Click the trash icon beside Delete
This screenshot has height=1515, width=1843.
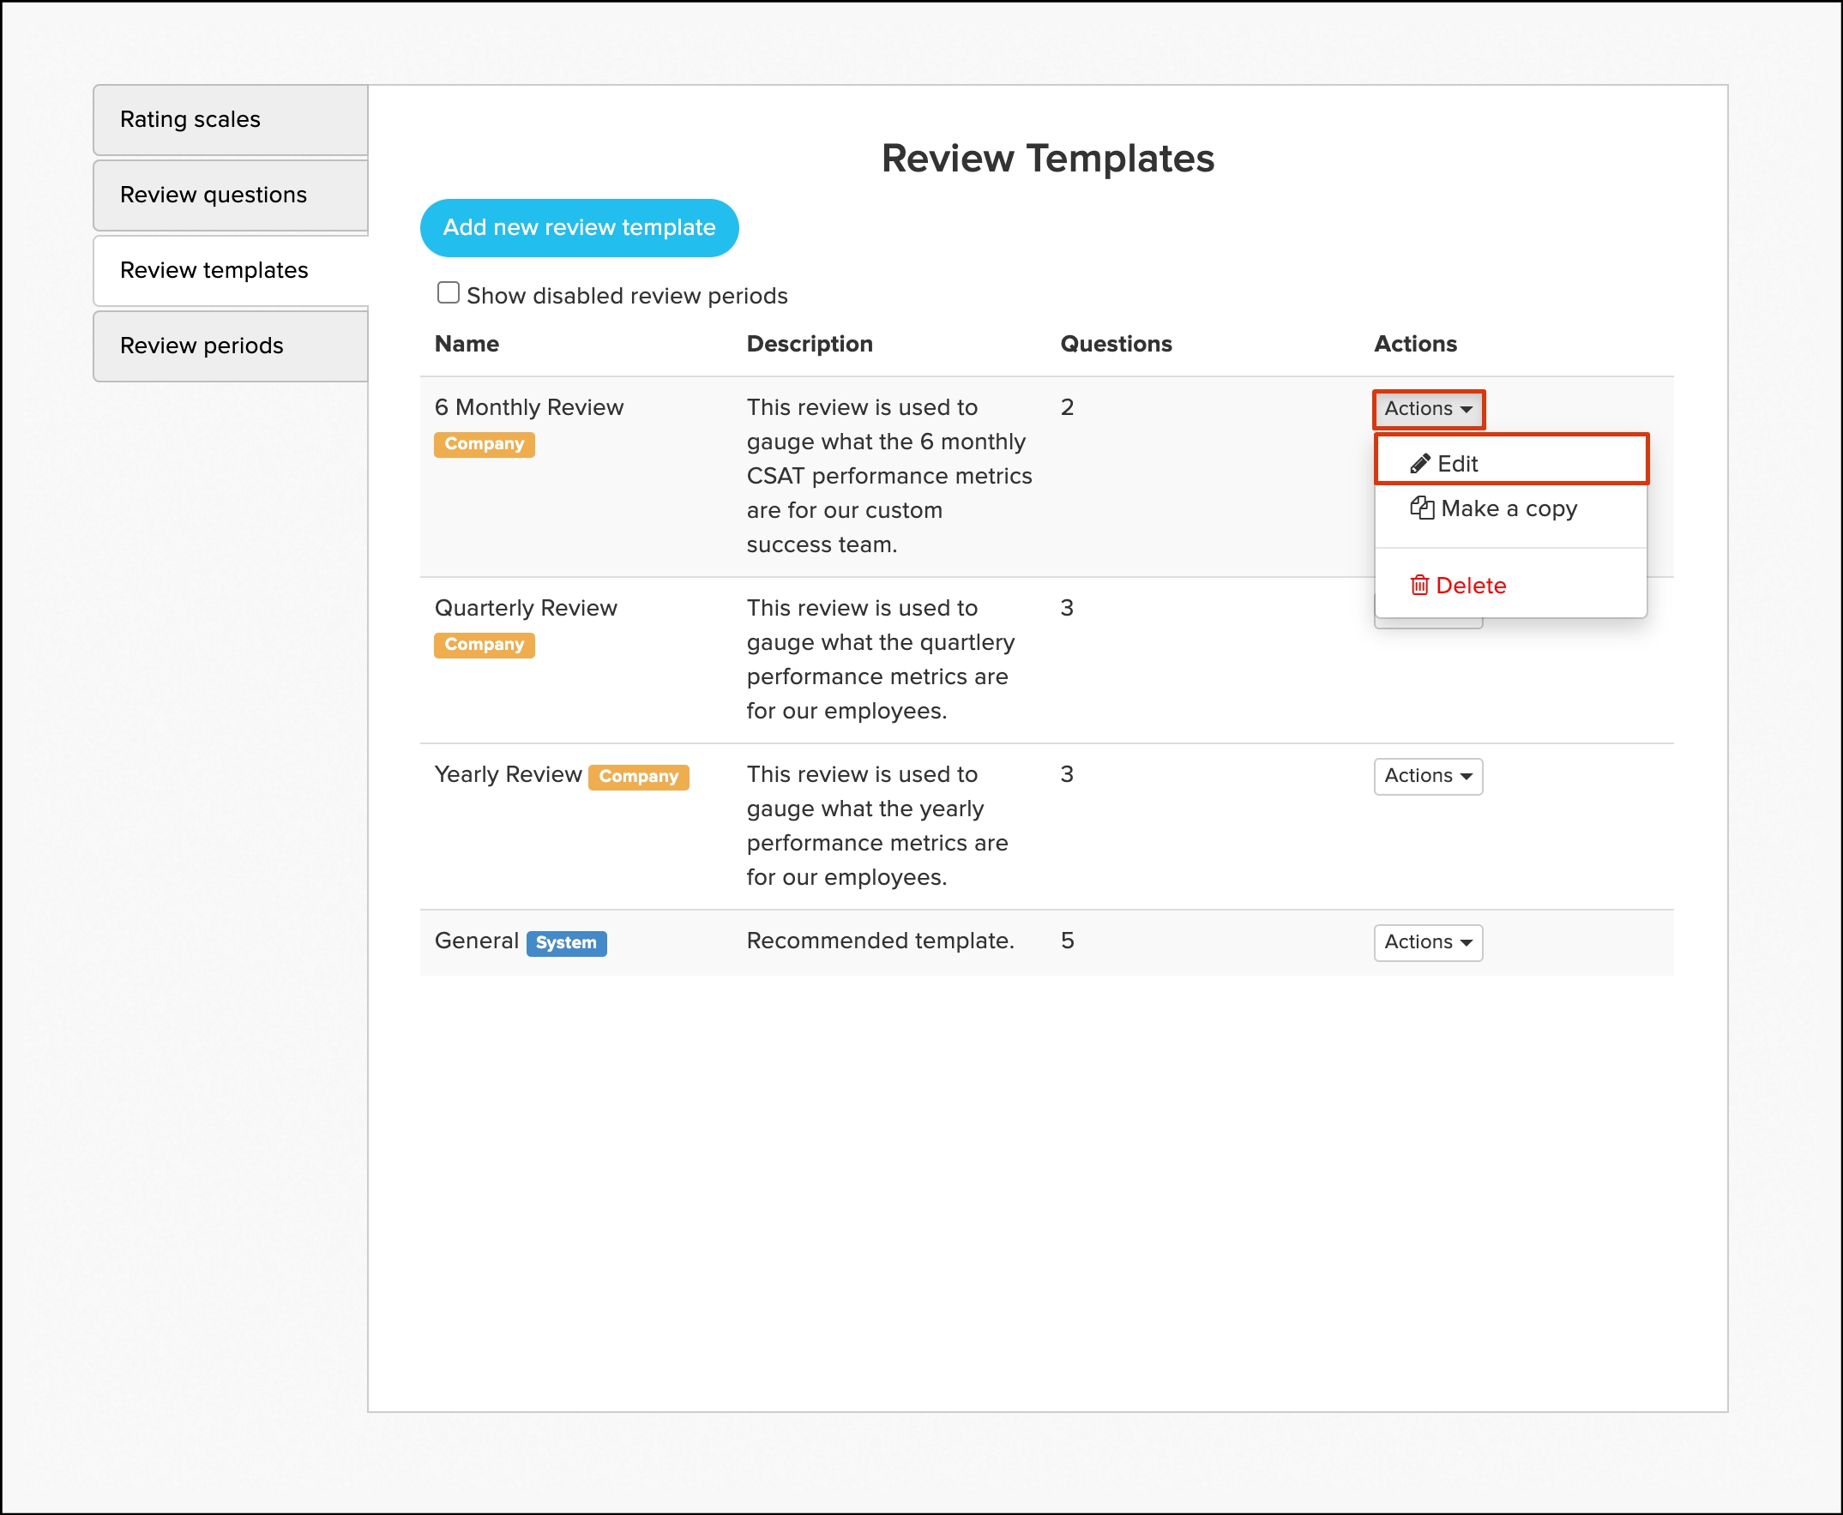coord(1419,586)
